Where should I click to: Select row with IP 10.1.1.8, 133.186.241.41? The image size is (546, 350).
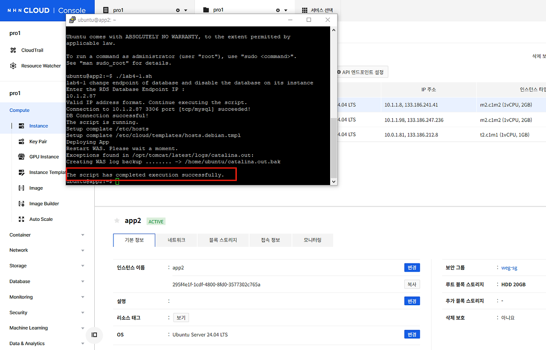pos(441,105)
